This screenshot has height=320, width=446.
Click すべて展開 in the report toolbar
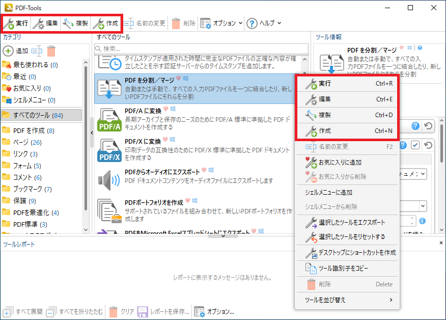click(x=23, y=312)
